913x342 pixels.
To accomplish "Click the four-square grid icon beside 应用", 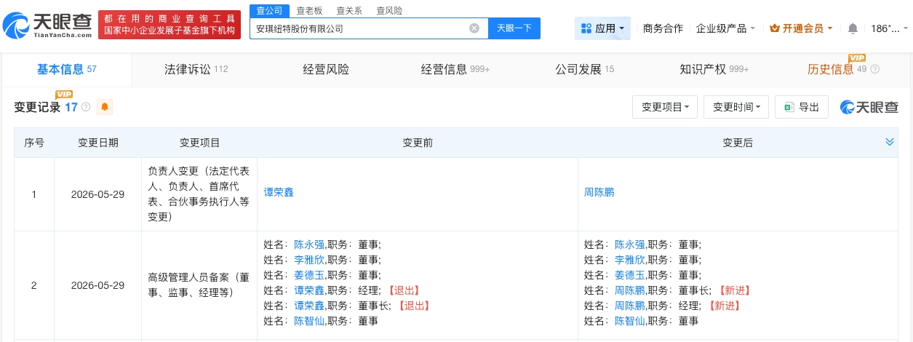I will coord(586,28).
